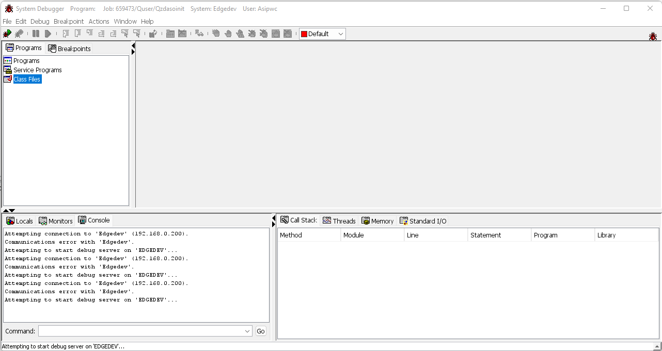The height and width of the screenshot is (351, 662).
Task: Switch to the Memory tab
Action: coord(378,221)
